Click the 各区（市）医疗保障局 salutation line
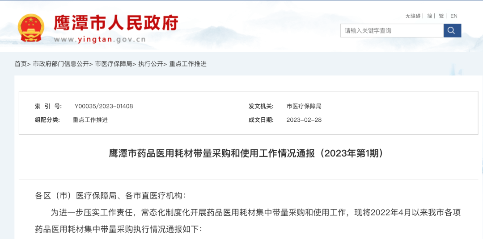This screenshot has height=239, width=483. pyautogui.click(x=111, y=196)
